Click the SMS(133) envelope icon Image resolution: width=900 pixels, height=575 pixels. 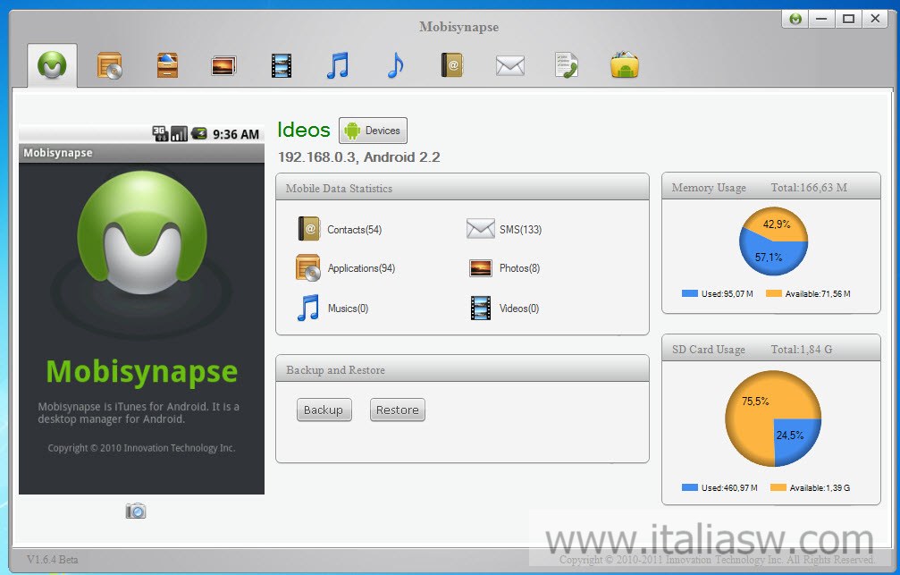(x=481, y=229)
